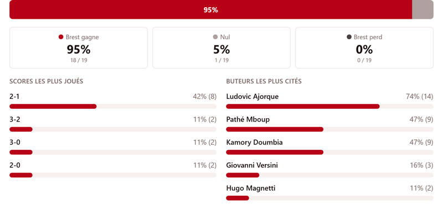The image size is (443, 210).
Task: Click the 2-0 score progress bar
Action: (x=113, y=175)
